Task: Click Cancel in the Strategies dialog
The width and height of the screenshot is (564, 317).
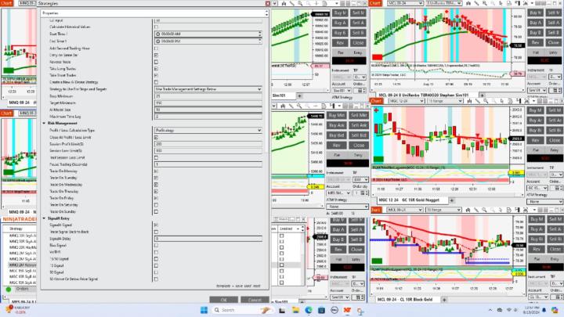Action: [255, 300]
